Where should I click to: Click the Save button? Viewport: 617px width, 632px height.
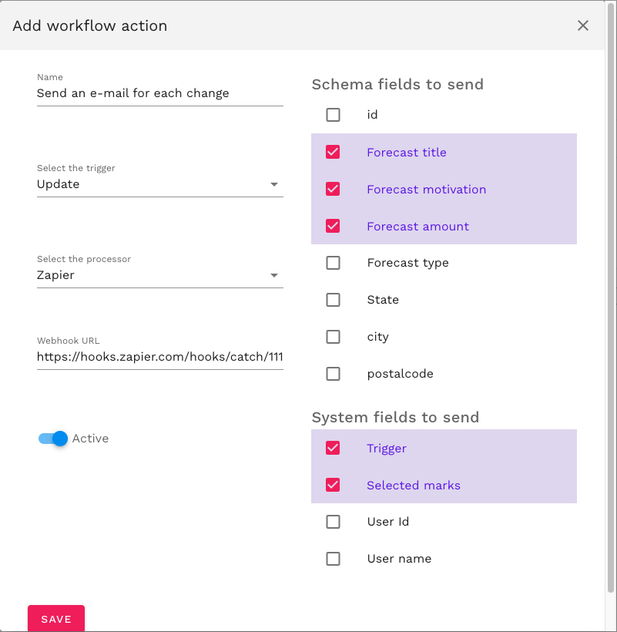pyautogui.click(x=56, y=619)
